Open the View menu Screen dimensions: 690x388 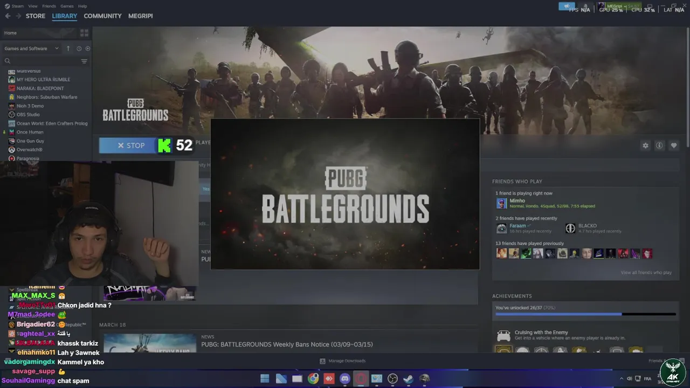pos(33,6)
